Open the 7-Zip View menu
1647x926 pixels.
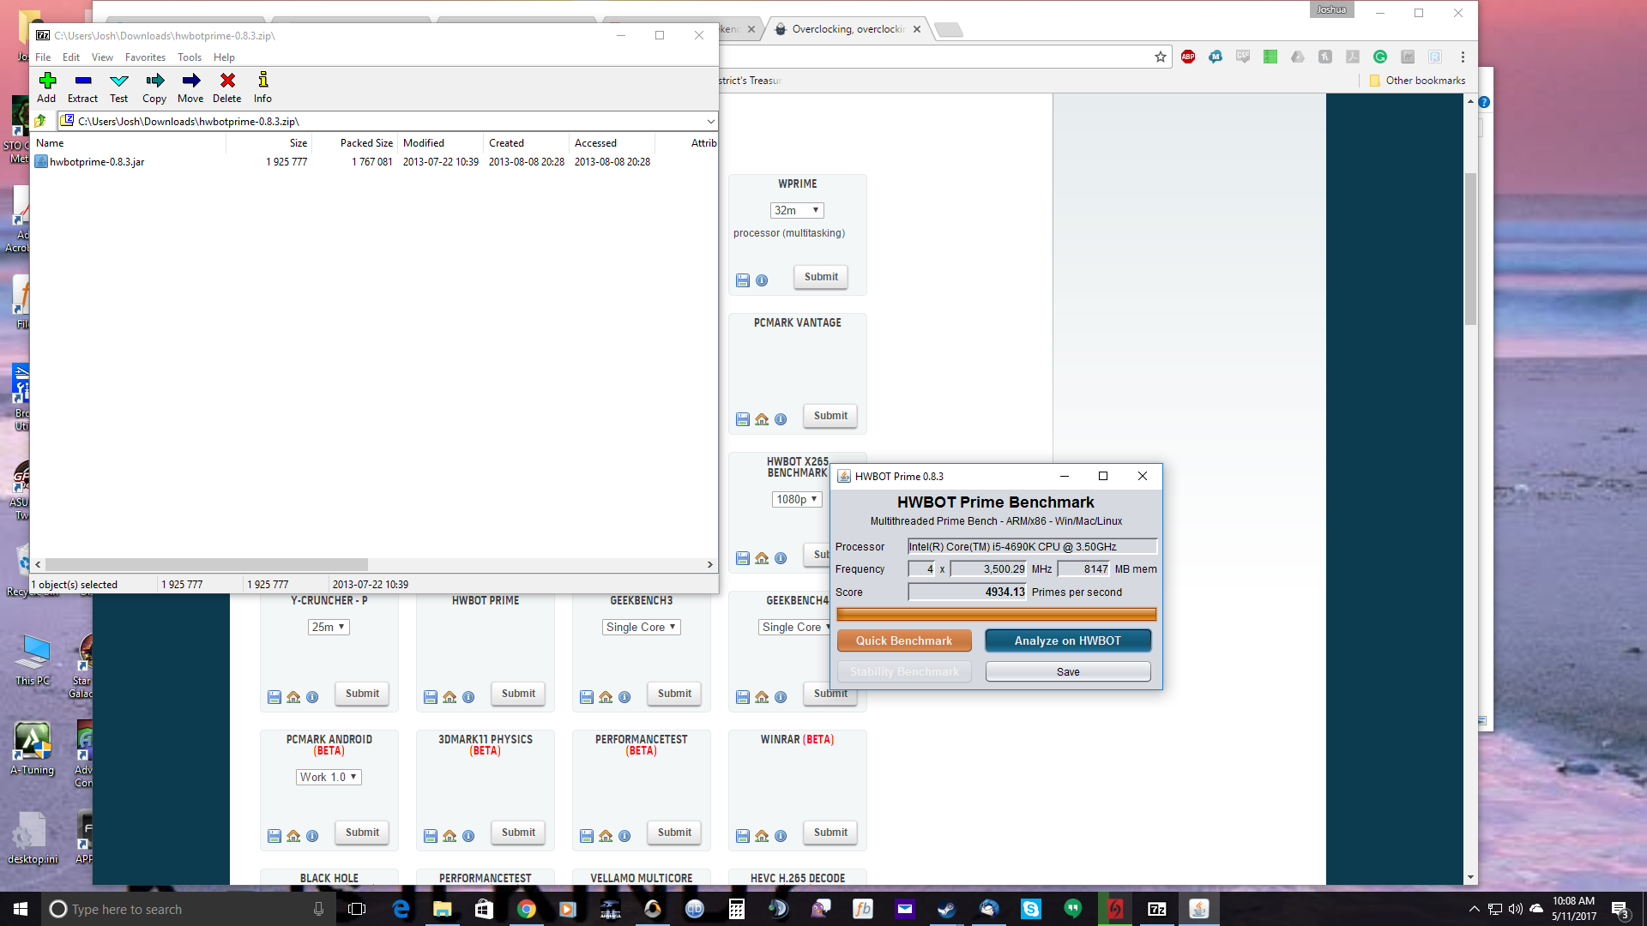(102, 57)
